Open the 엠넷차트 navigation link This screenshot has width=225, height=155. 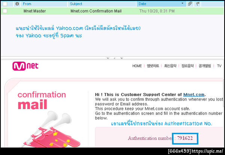tap(153, 66)
